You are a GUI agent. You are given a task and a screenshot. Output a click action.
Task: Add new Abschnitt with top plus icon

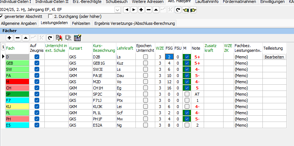141,10
